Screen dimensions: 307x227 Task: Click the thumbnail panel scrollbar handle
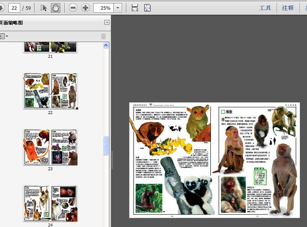tap(106, 145)
